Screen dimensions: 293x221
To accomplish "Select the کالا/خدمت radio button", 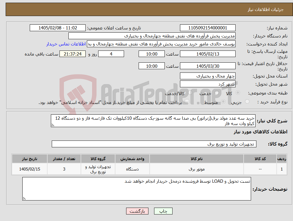I will click(190, 93).
